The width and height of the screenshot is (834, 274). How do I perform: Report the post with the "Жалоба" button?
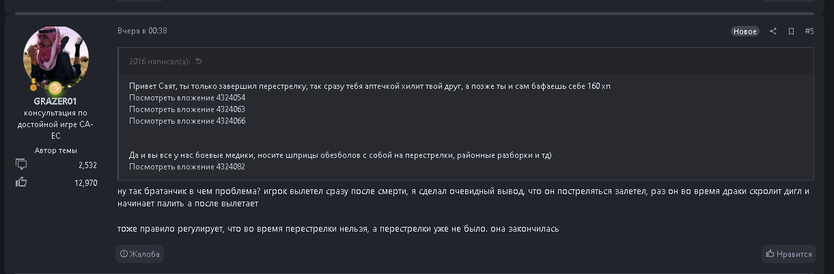[140, 254]
